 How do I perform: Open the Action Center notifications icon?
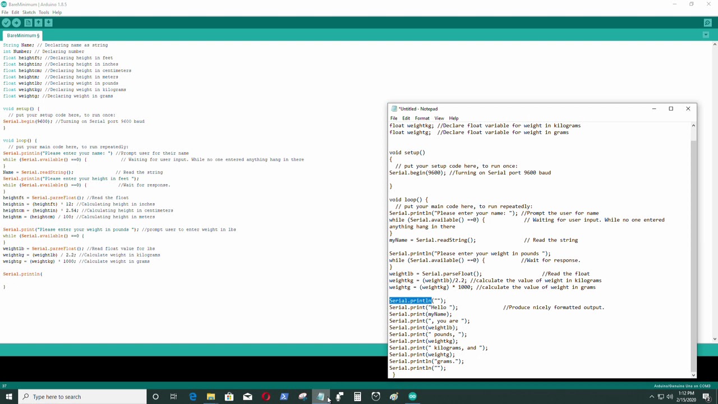pyautogui.click(x=707, y=397)
